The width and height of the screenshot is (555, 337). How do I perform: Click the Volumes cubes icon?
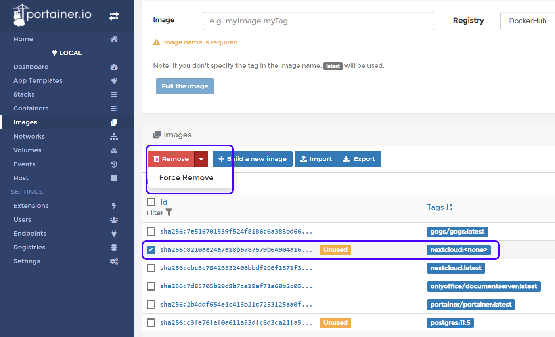click(114, 150)
